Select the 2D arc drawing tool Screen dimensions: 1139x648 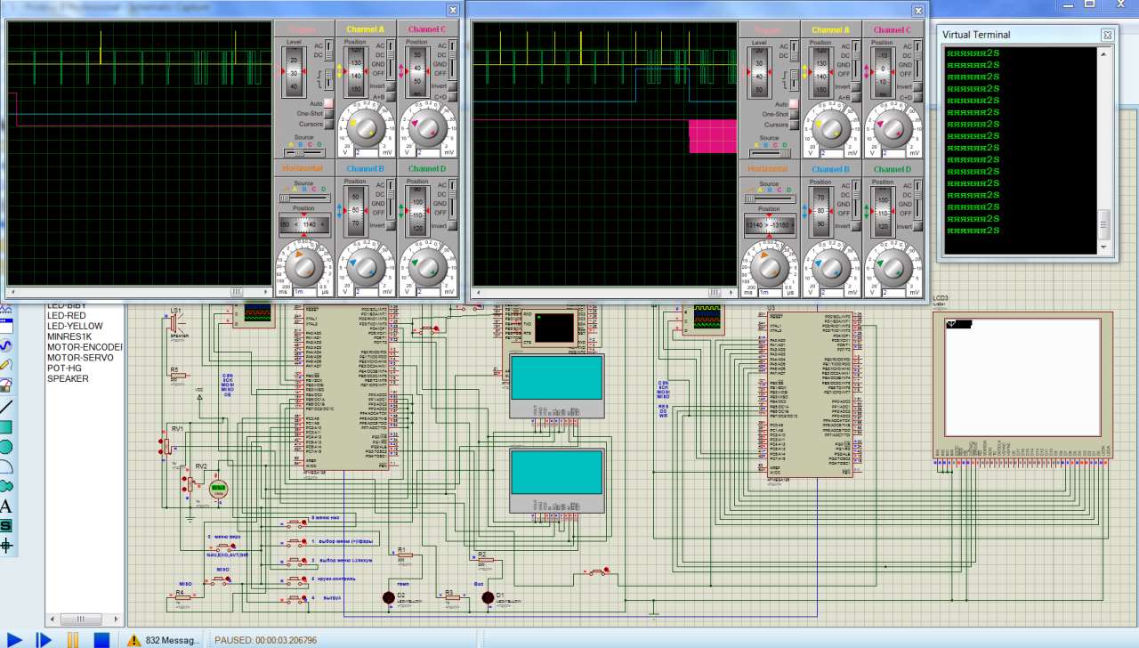[x=6, y=466]
